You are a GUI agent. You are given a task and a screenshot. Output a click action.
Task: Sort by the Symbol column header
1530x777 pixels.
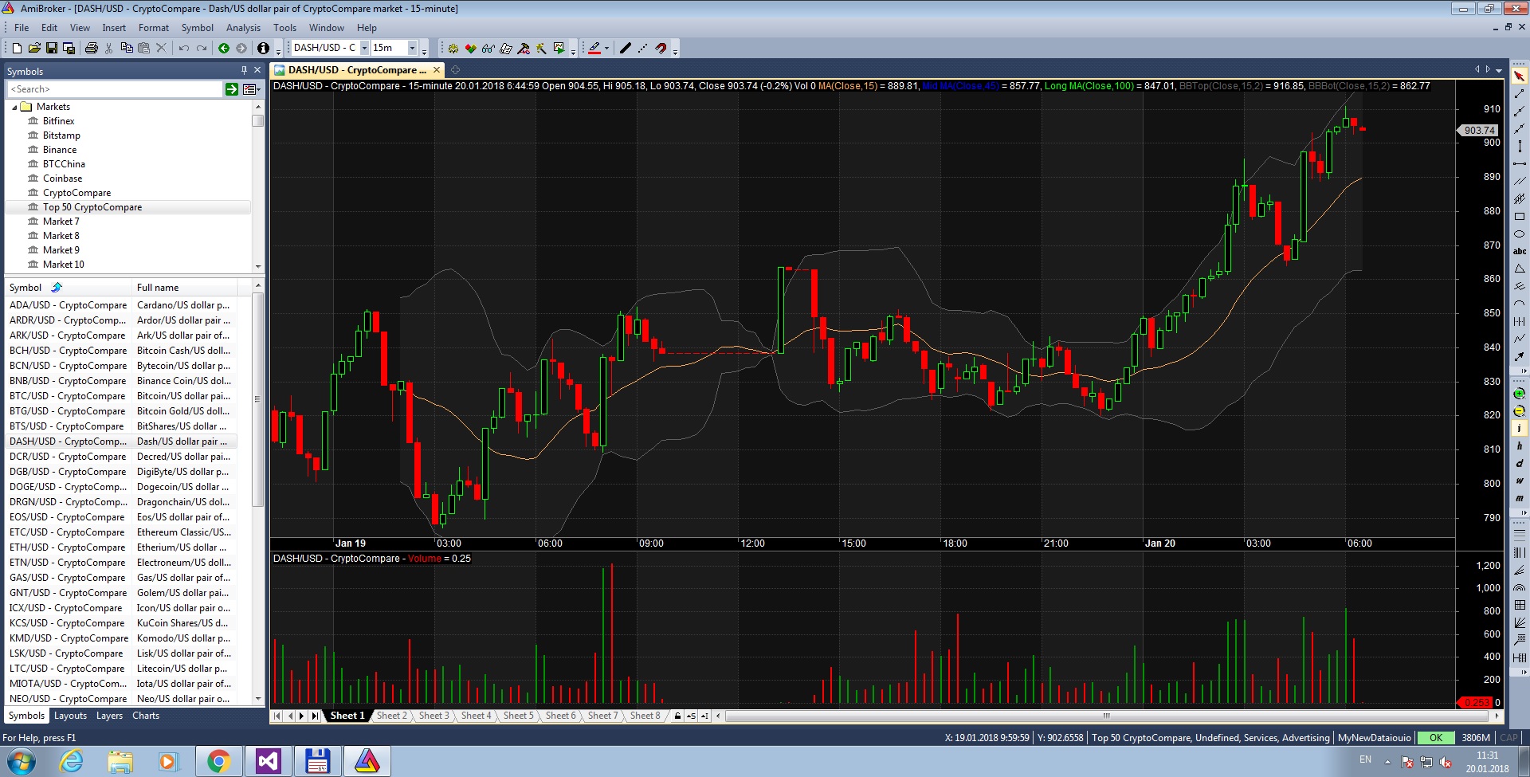click(69, 288)
